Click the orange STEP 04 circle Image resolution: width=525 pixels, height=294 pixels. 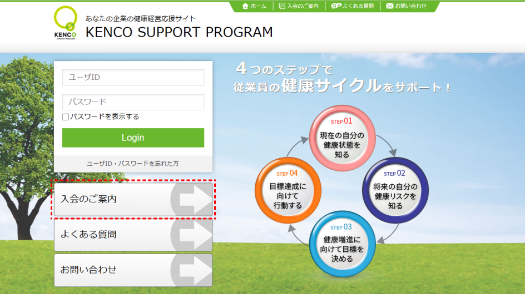288,190
